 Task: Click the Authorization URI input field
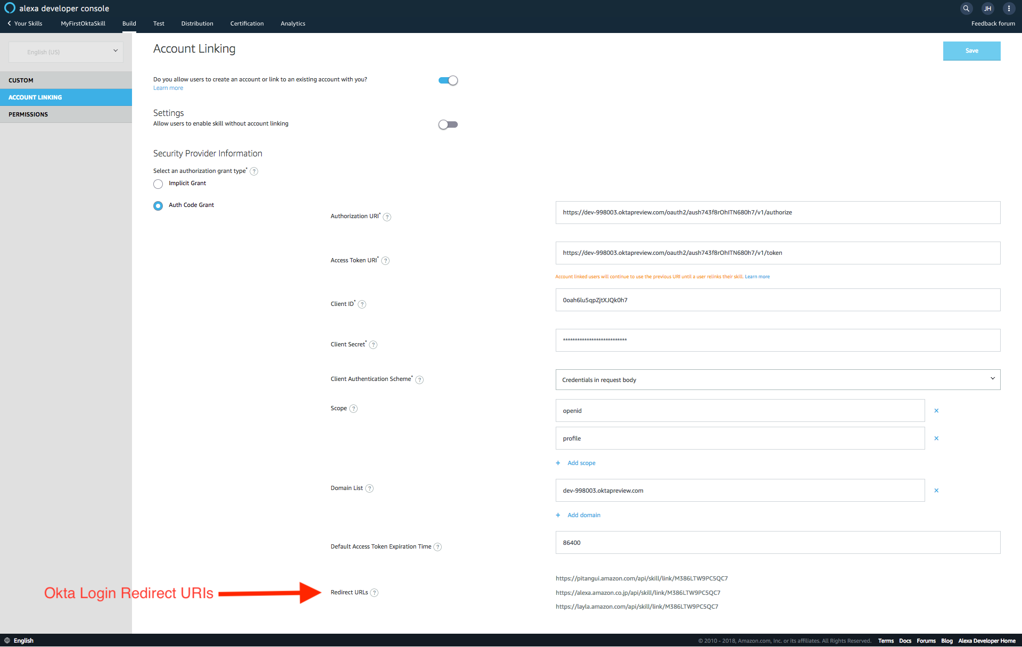click(778, 212)
